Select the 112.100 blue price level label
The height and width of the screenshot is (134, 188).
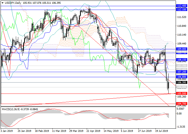182,10
